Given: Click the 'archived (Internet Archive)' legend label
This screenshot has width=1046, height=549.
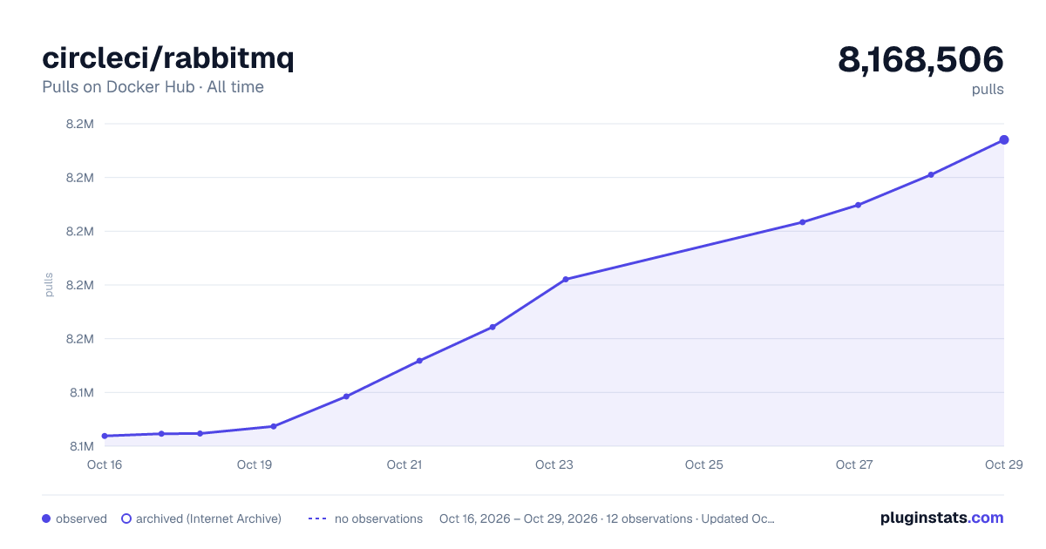Looking at the screenshot, I should (x=208, y=518).
